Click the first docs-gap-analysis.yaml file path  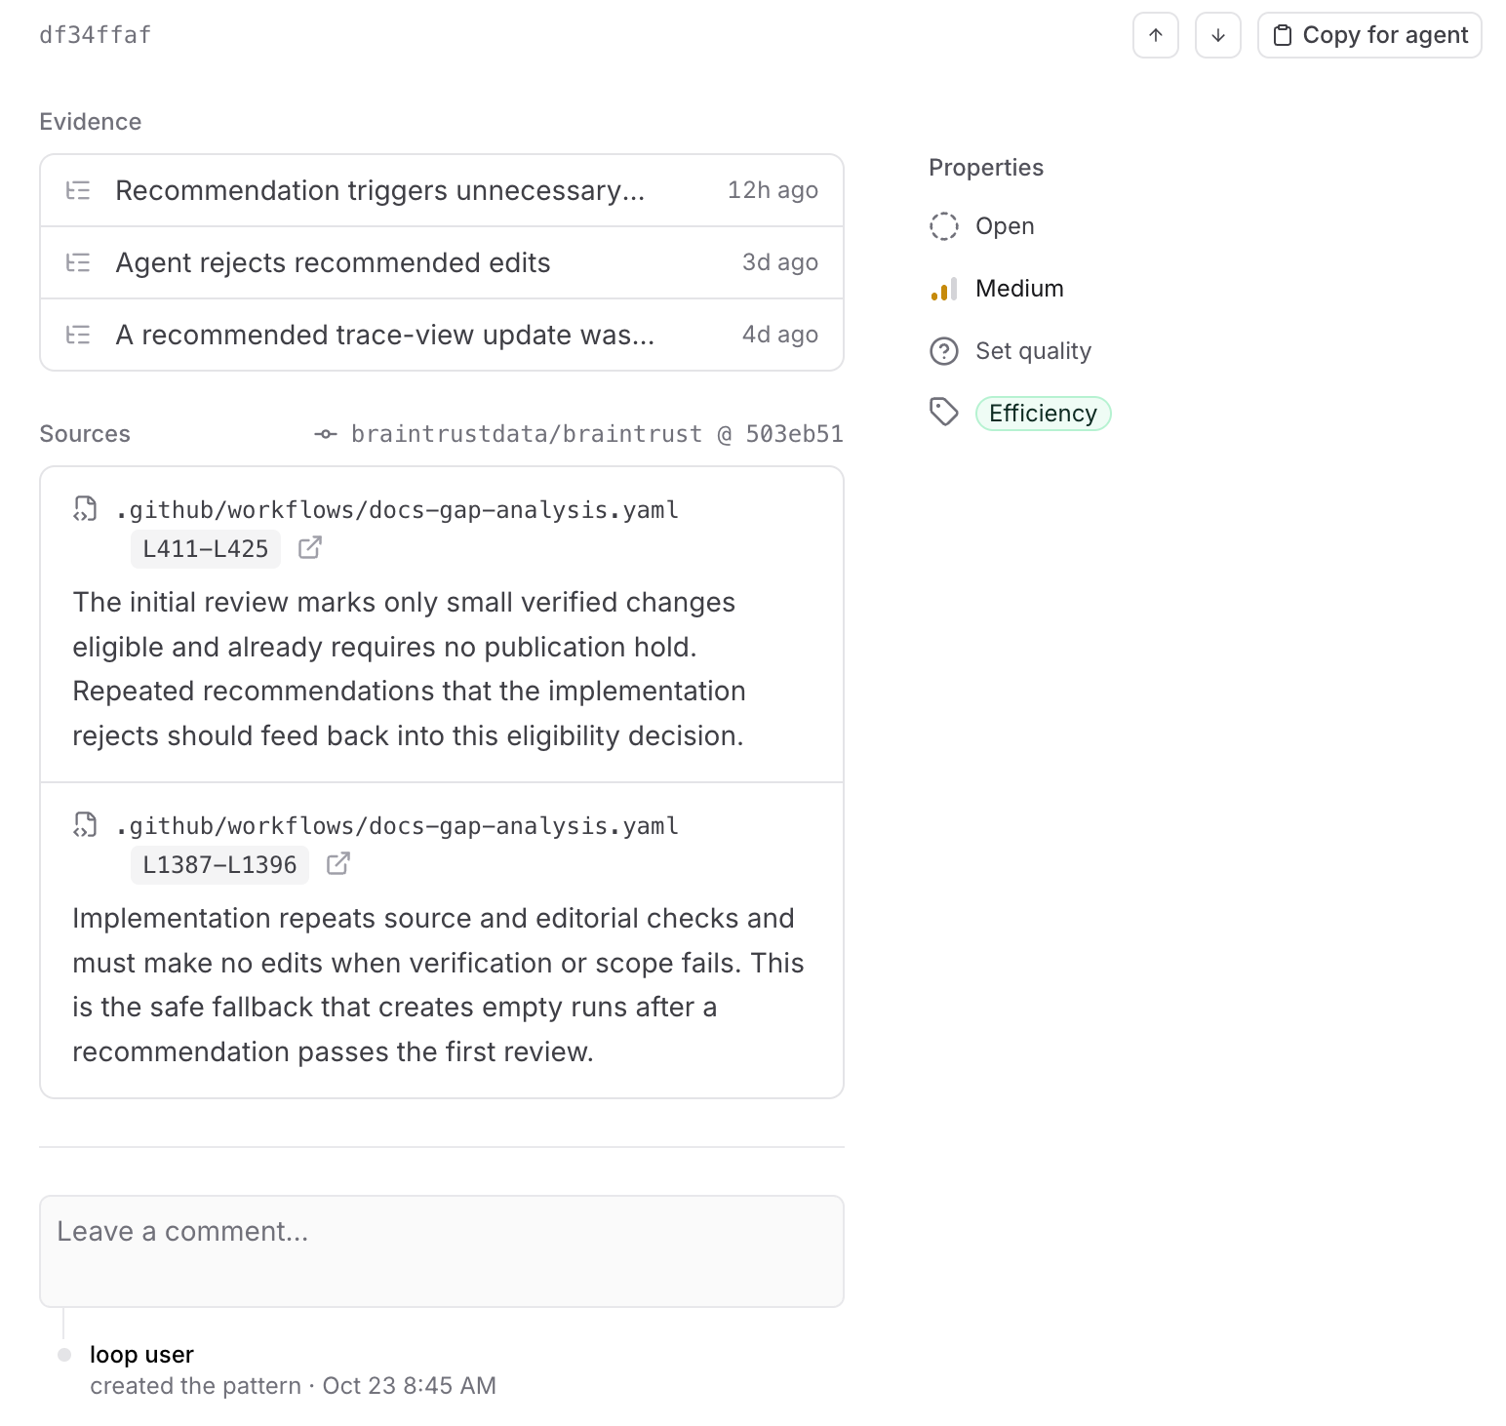(x=397, y=510)
